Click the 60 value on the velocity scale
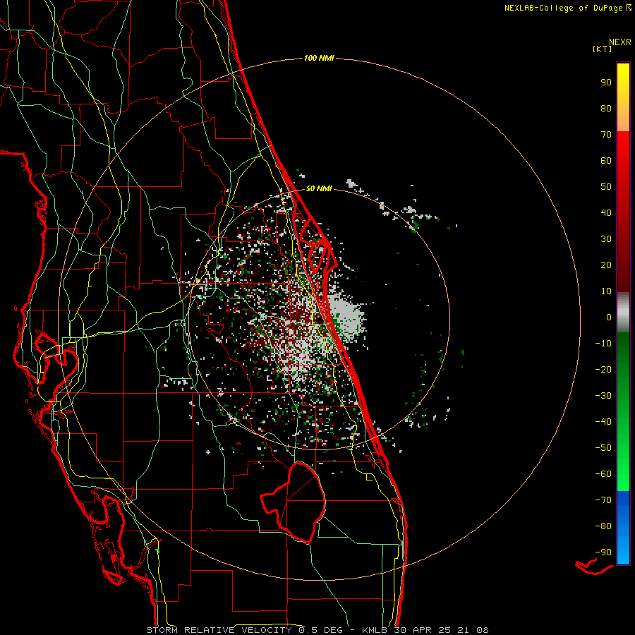The height and width of the screenshot is (635, 635). coord(606,161)
